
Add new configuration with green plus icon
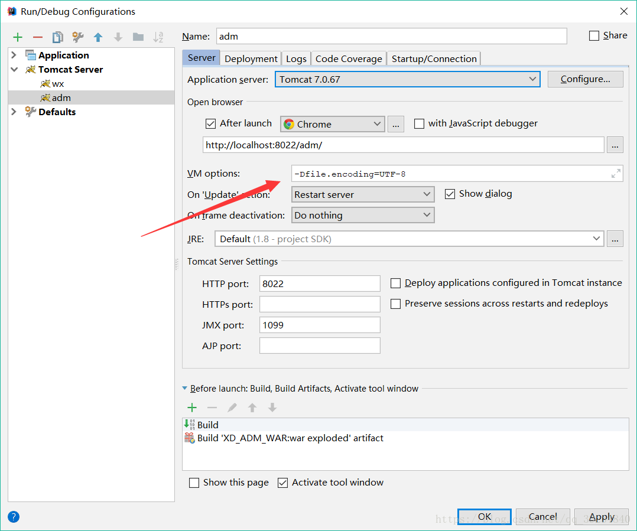pos(18,37)
